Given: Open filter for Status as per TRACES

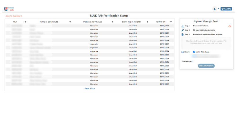Looking at the screenshot, I should [113, 22].
